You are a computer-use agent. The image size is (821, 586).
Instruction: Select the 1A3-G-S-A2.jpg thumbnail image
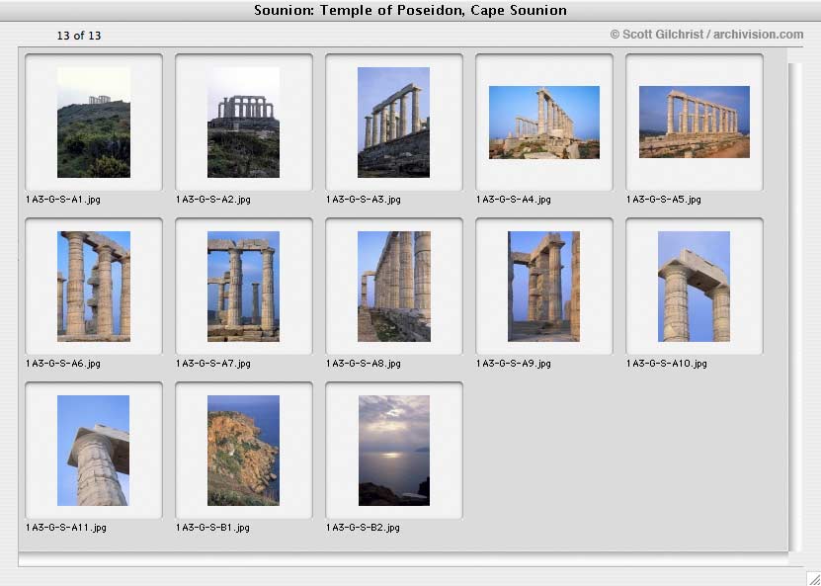(x=243, y=123)
